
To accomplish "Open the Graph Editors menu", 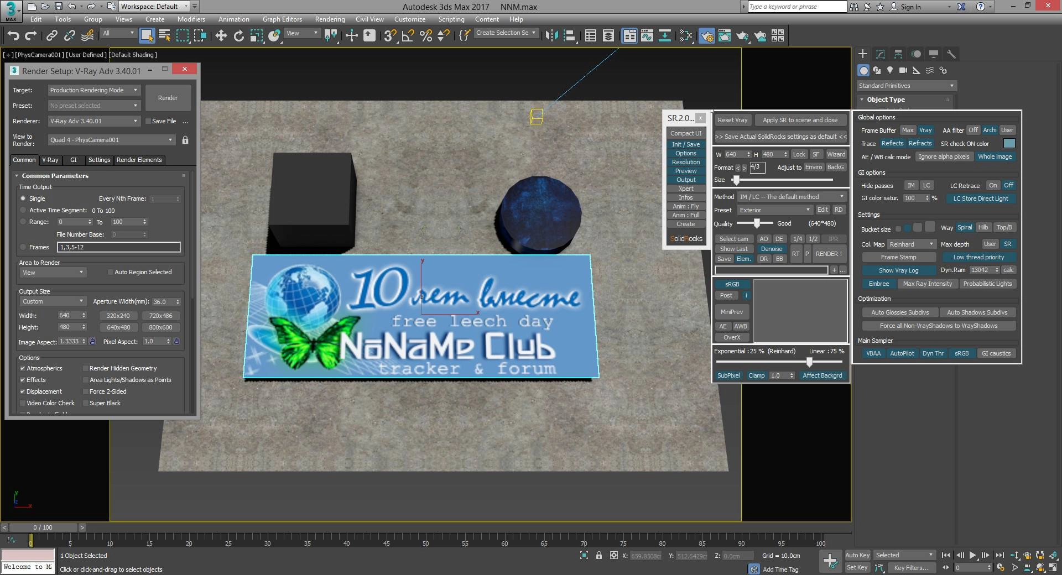I will click(282, 19).
